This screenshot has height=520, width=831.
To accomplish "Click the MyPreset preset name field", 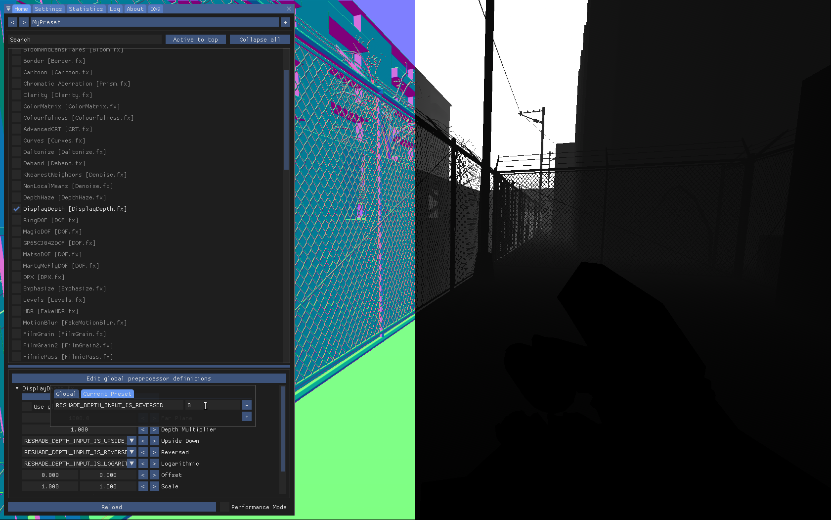I will [154, 22].
